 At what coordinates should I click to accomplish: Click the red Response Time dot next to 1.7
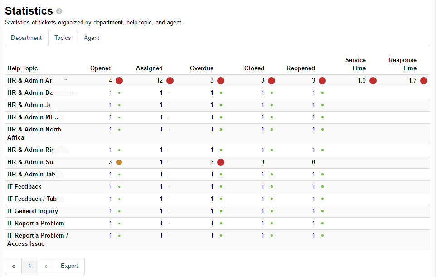click(x=423, y=81)
